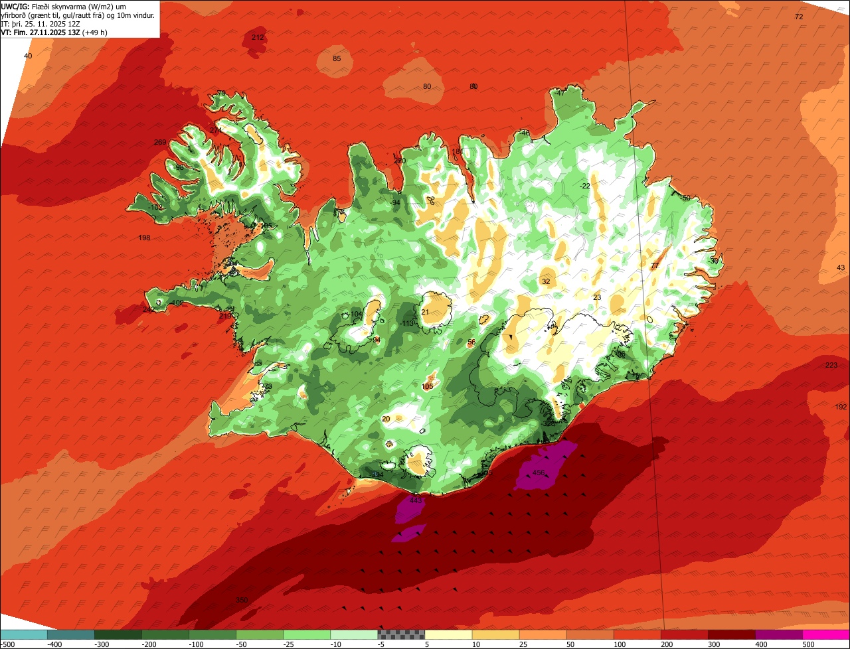Click the -200 to -100 green legend swatch
Image resolution: width=850 pixels, height=649 pixels.
pyautogui.click(x=165, y=634)
